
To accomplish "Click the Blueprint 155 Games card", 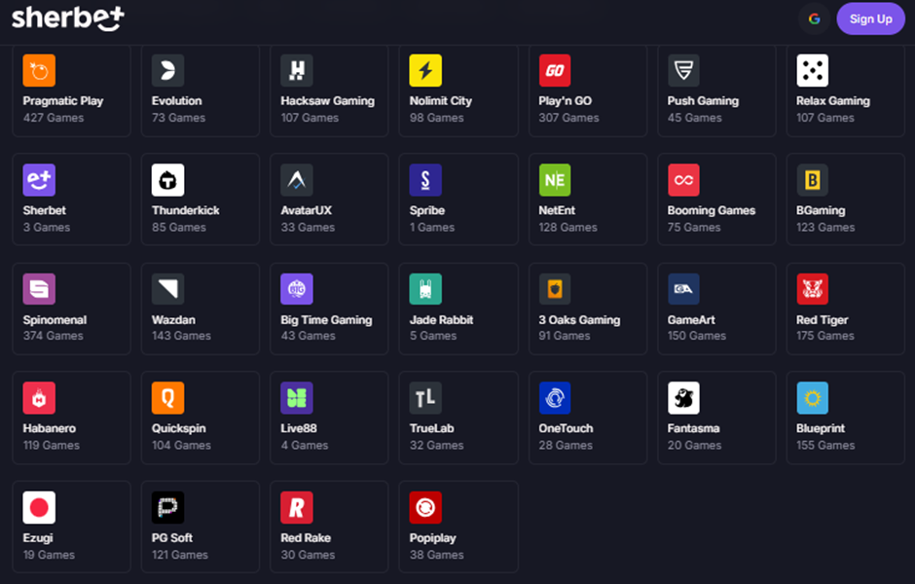I will [845, 418].
